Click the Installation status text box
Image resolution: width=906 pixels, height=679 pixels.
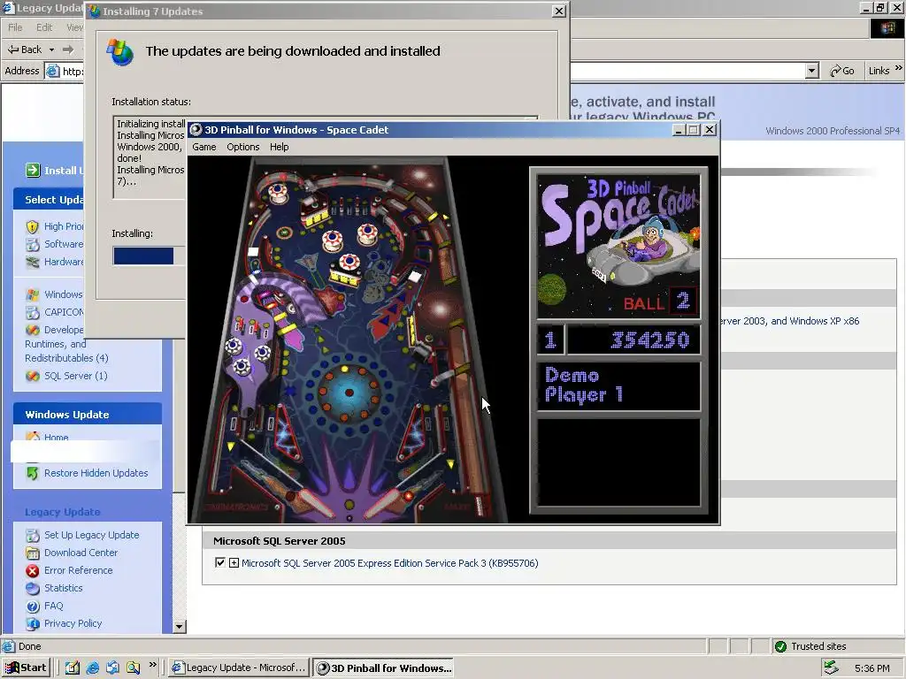(149, 157)
